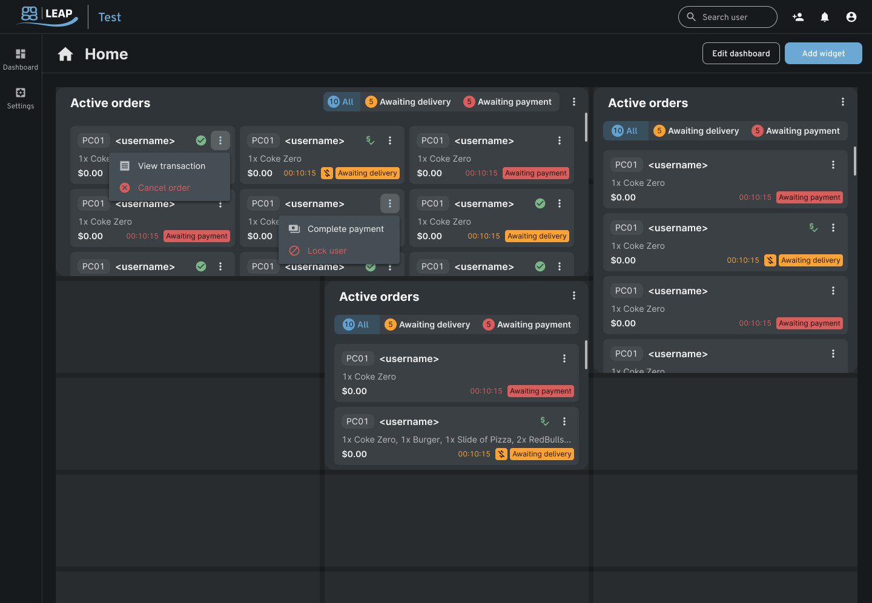
Task: Open the account profile icon
Action: point(851,17)
